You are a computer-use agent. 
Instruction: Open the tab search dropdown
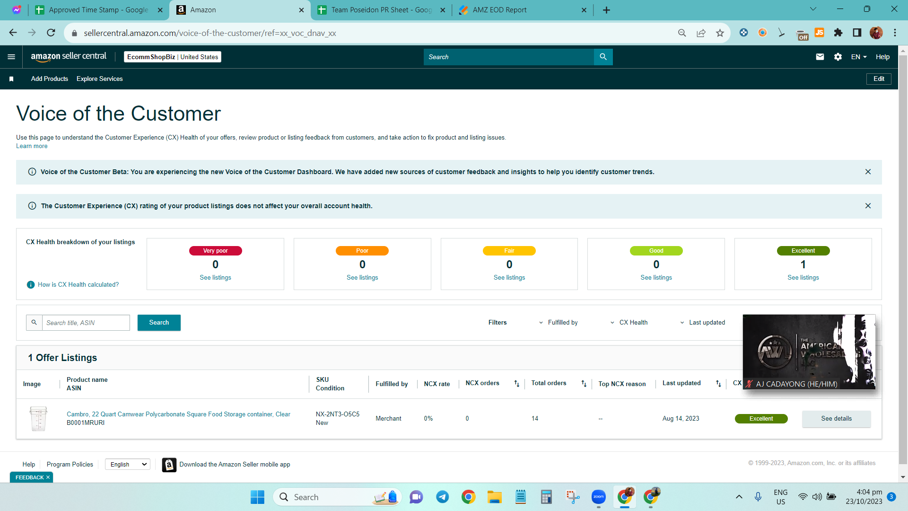(x=813, y=9)
